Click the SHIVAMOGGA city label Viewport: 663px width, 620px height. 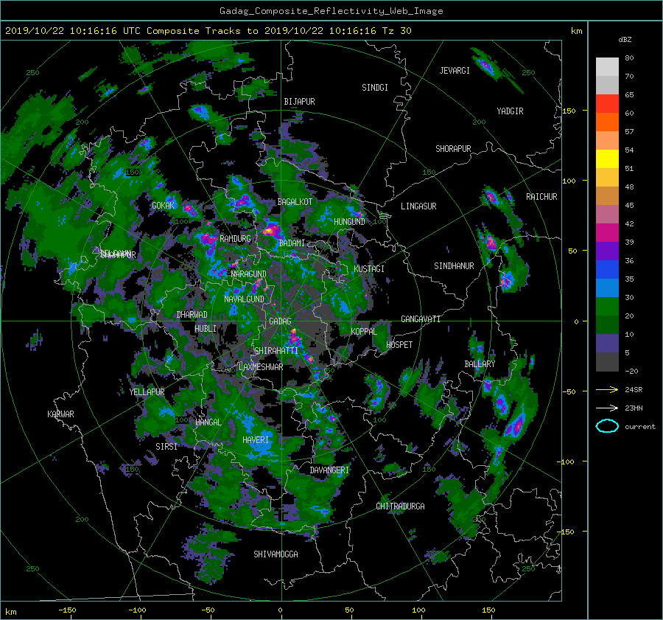click(x=276, y=554)
